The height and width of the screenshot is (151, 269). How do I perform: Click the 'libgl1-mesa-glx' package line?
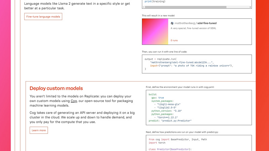(167, 104)
